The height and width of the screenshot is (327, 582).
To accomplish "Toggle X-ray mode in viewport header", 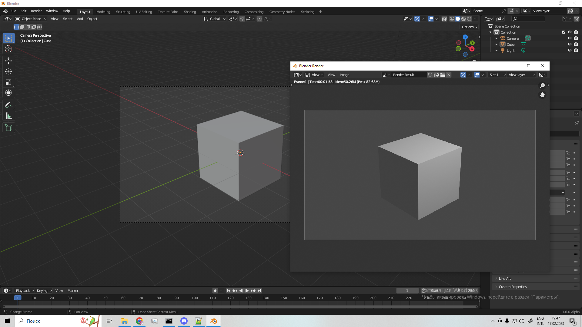I will click(444, 19).
